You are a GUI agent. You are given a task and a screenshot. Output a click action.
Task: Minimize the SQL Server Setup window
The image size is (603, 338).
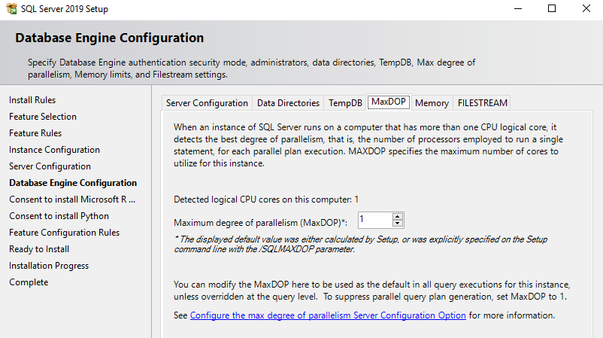click(517, 9)
